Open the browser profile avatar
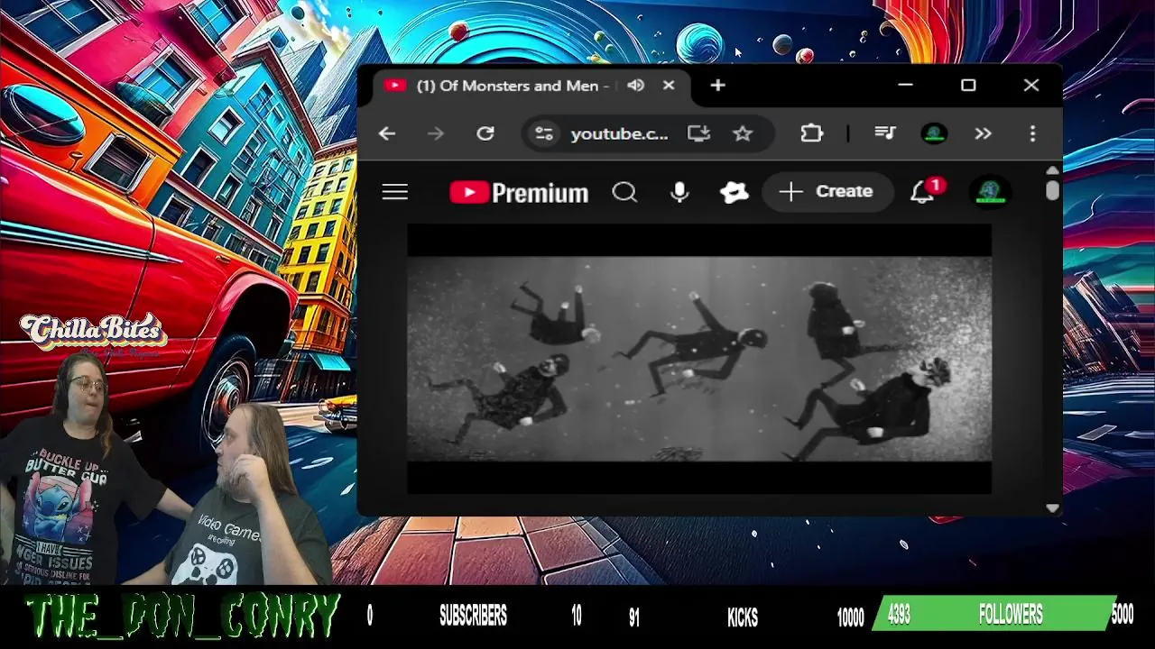The image size is (1155, 649). (x=934, y=133)
